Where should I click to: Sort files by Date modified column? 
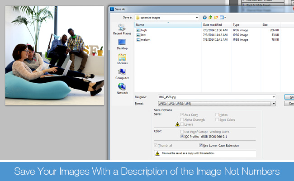pyautogui.click(x=215, y=25)
